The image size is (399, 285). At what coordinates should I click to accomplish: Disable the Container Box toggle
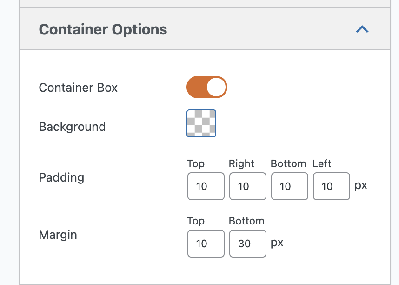[207, 88]
